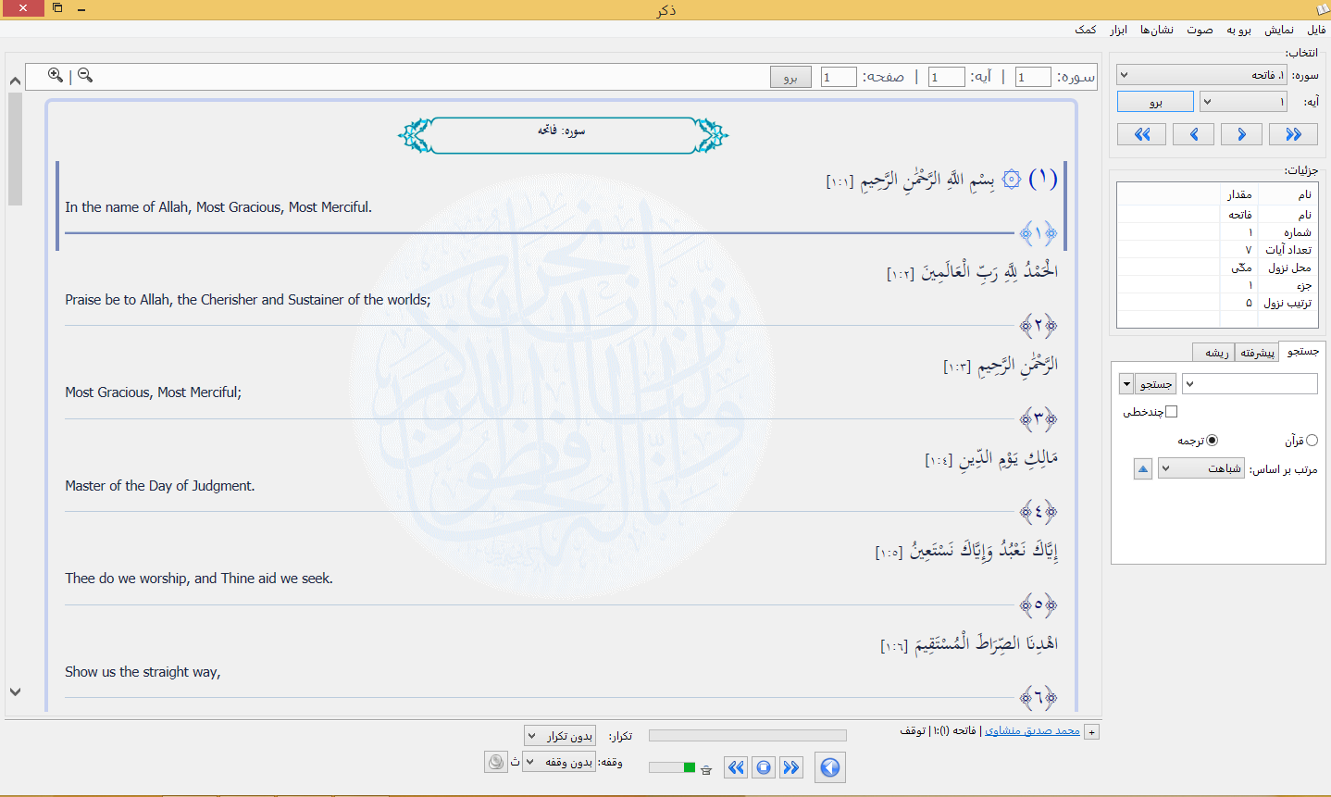Open the ابزار menu
This screenshot has width=1331, height=797.
(1118, 30)
